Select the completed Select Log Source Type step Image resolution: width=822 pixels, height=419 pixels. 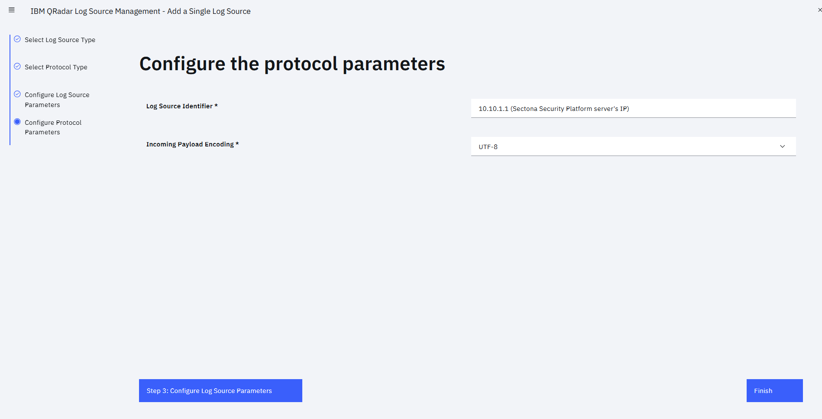(60, 39)
